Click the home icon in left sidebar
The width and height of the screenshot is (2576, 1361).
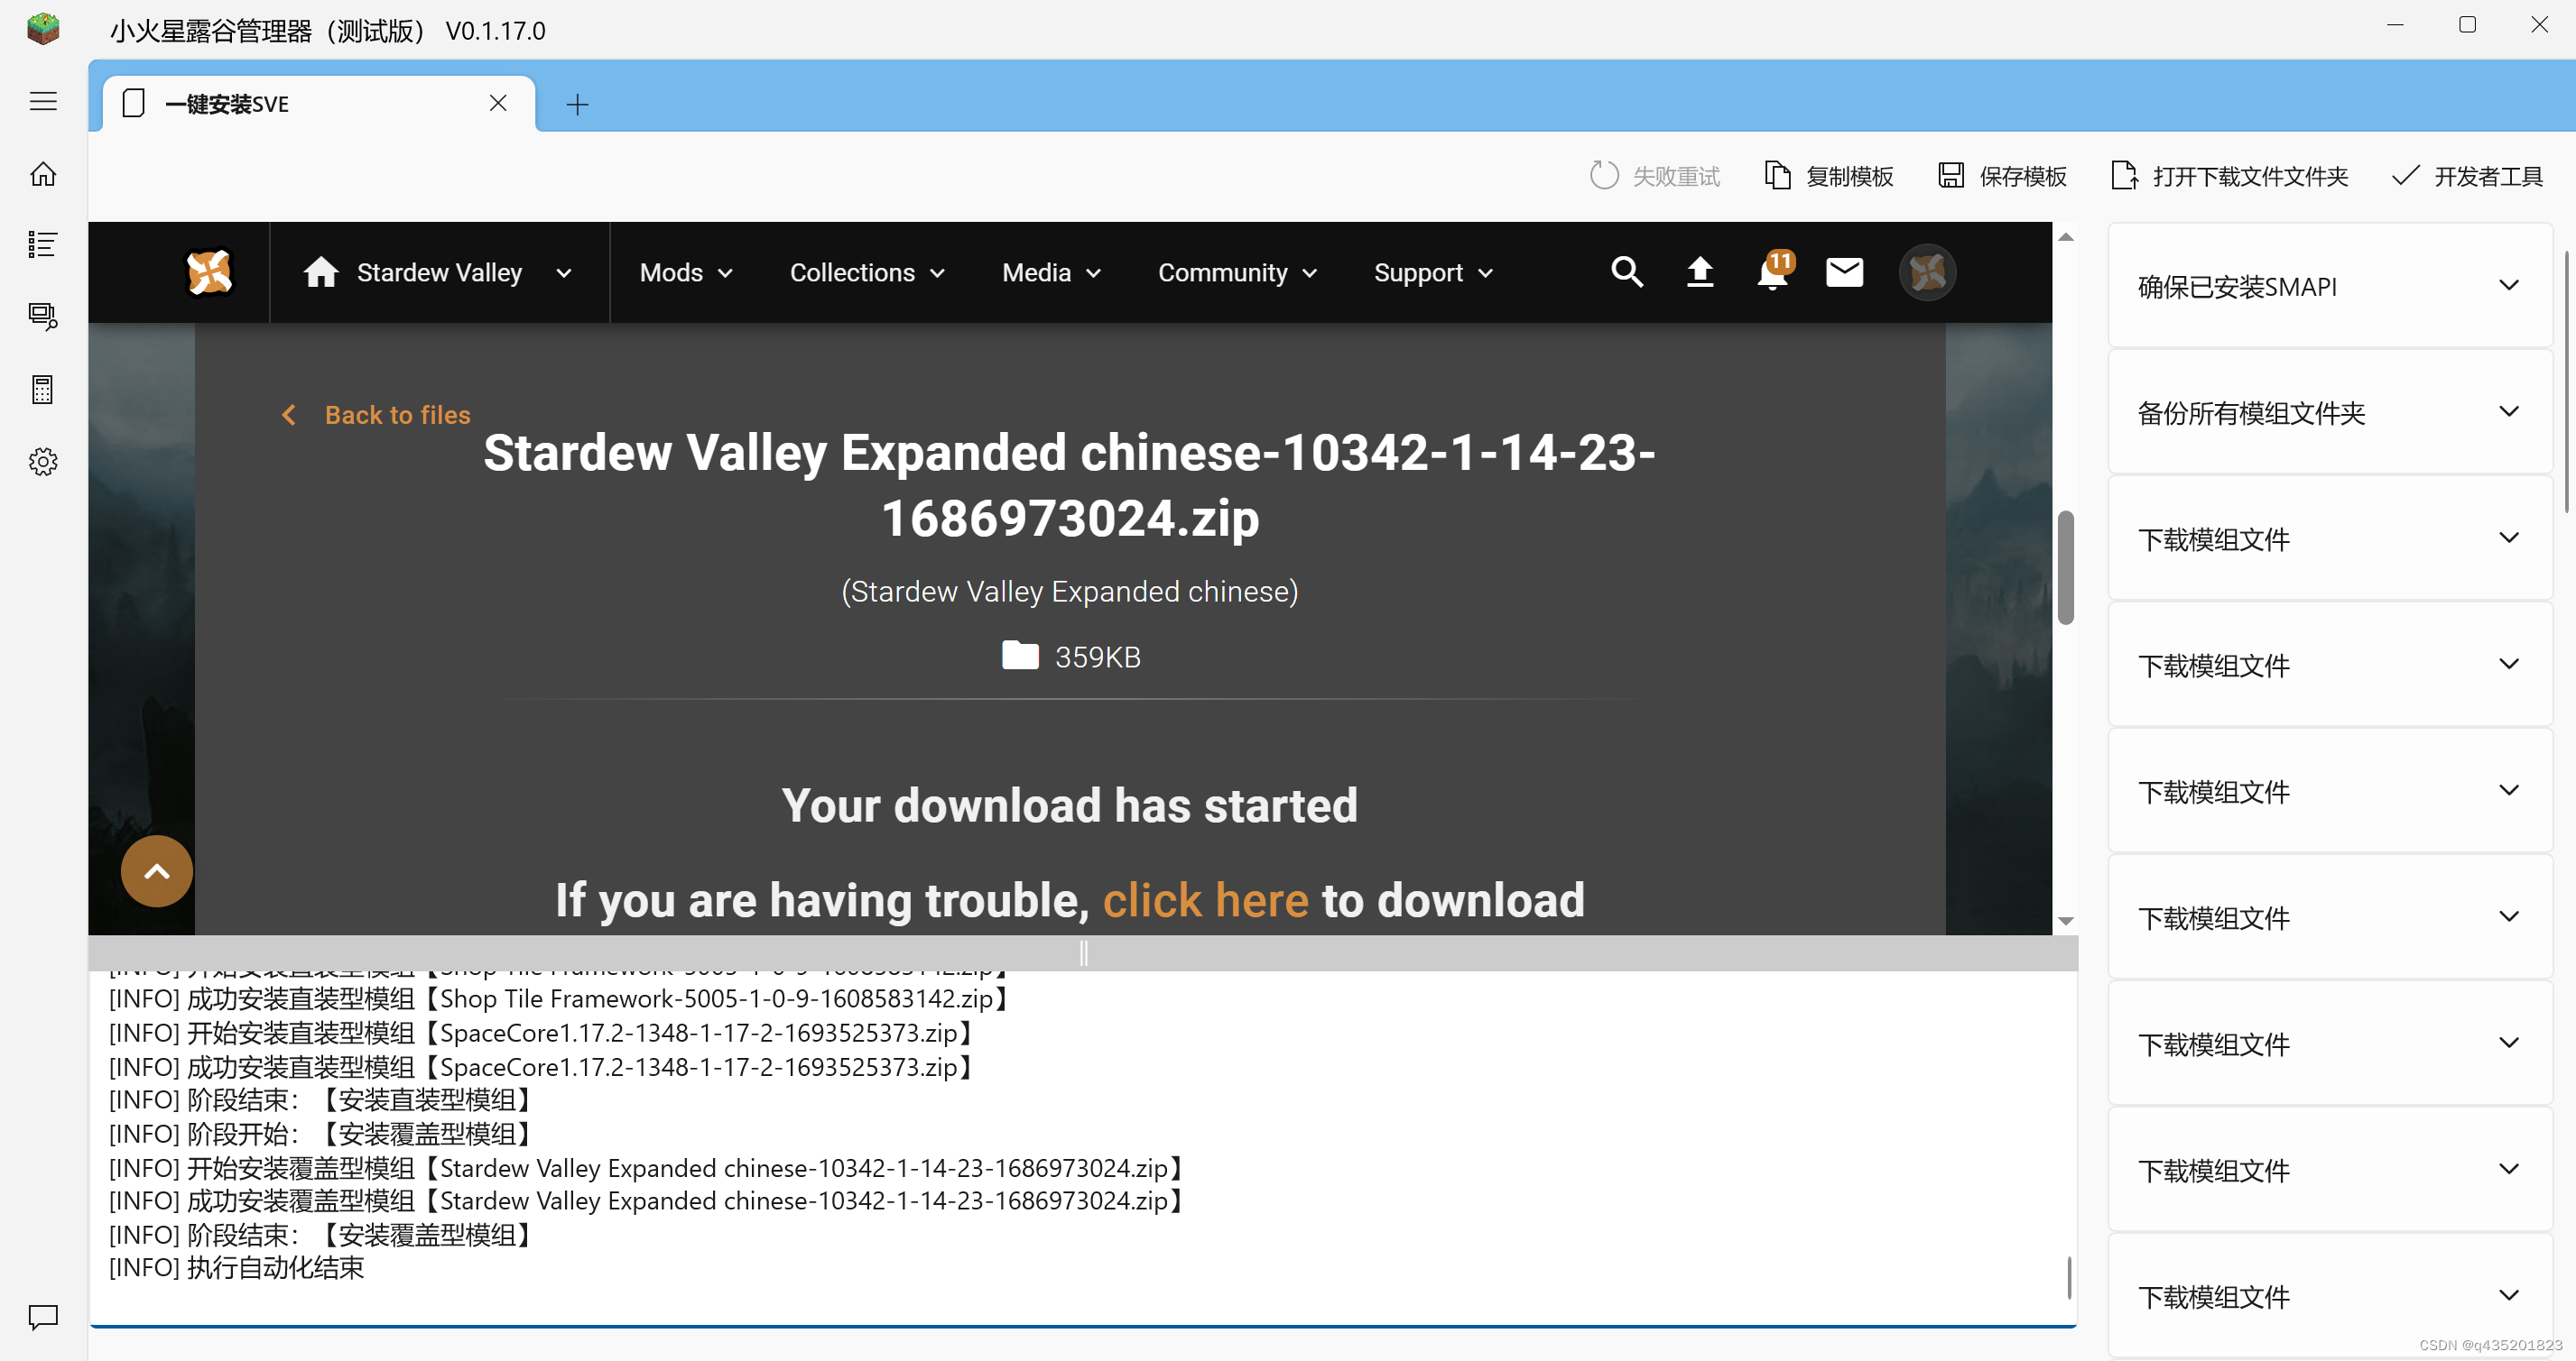(43, 175)
